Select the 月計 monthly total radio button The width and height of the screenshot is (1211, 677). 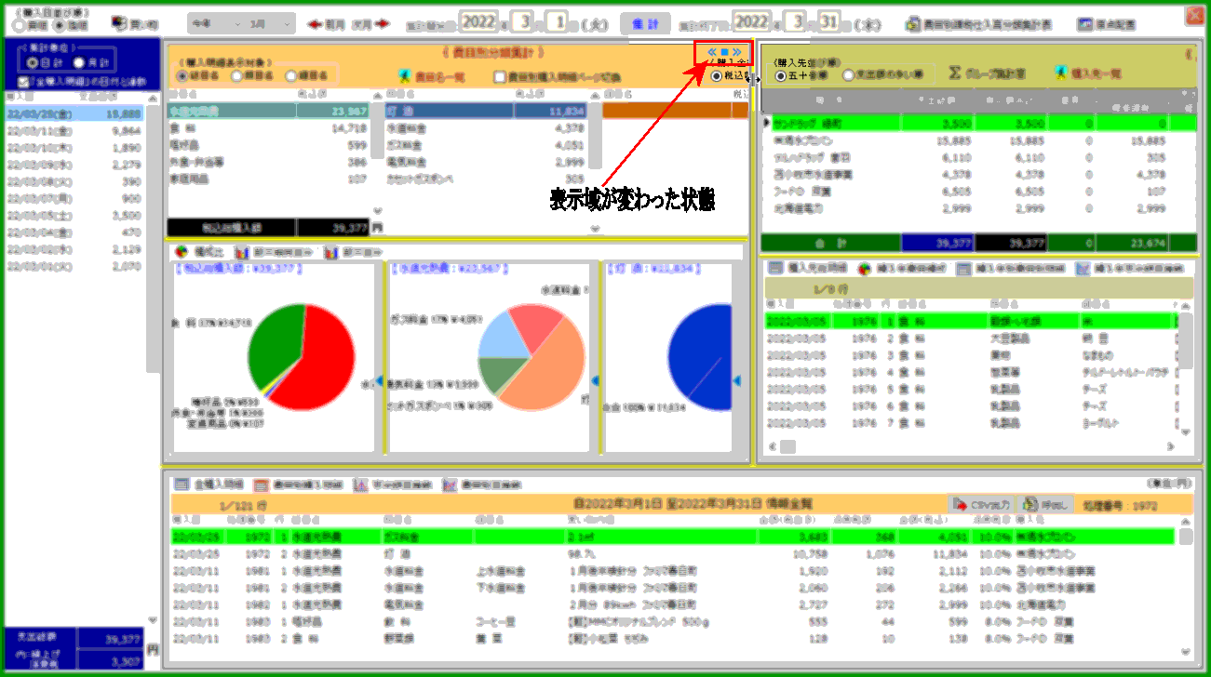[x=80, y=62]
